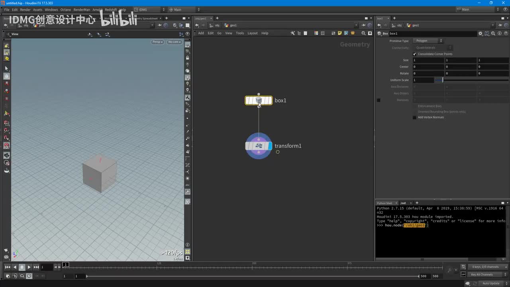
Task: Play the timeline backward
Action: point(15,267)
